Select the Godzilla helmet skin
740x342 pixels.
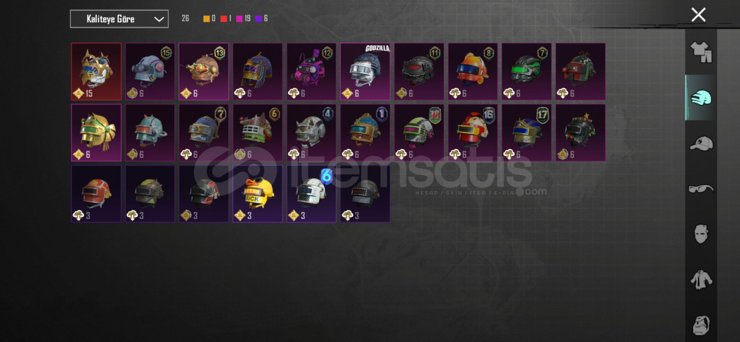(x=365, y=72)
